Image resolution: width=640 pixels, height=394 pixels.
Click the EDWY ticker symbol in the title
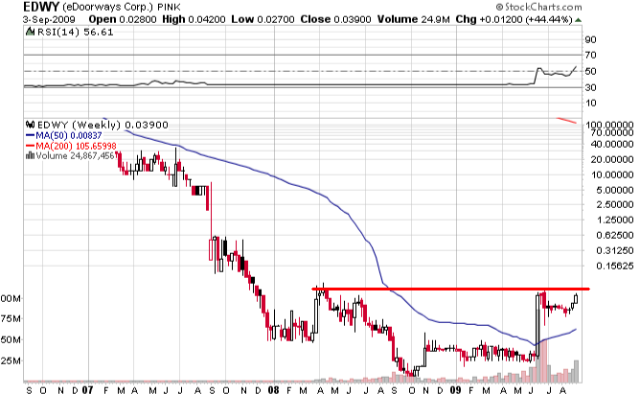pyautogui.click(x=41, y=7)
